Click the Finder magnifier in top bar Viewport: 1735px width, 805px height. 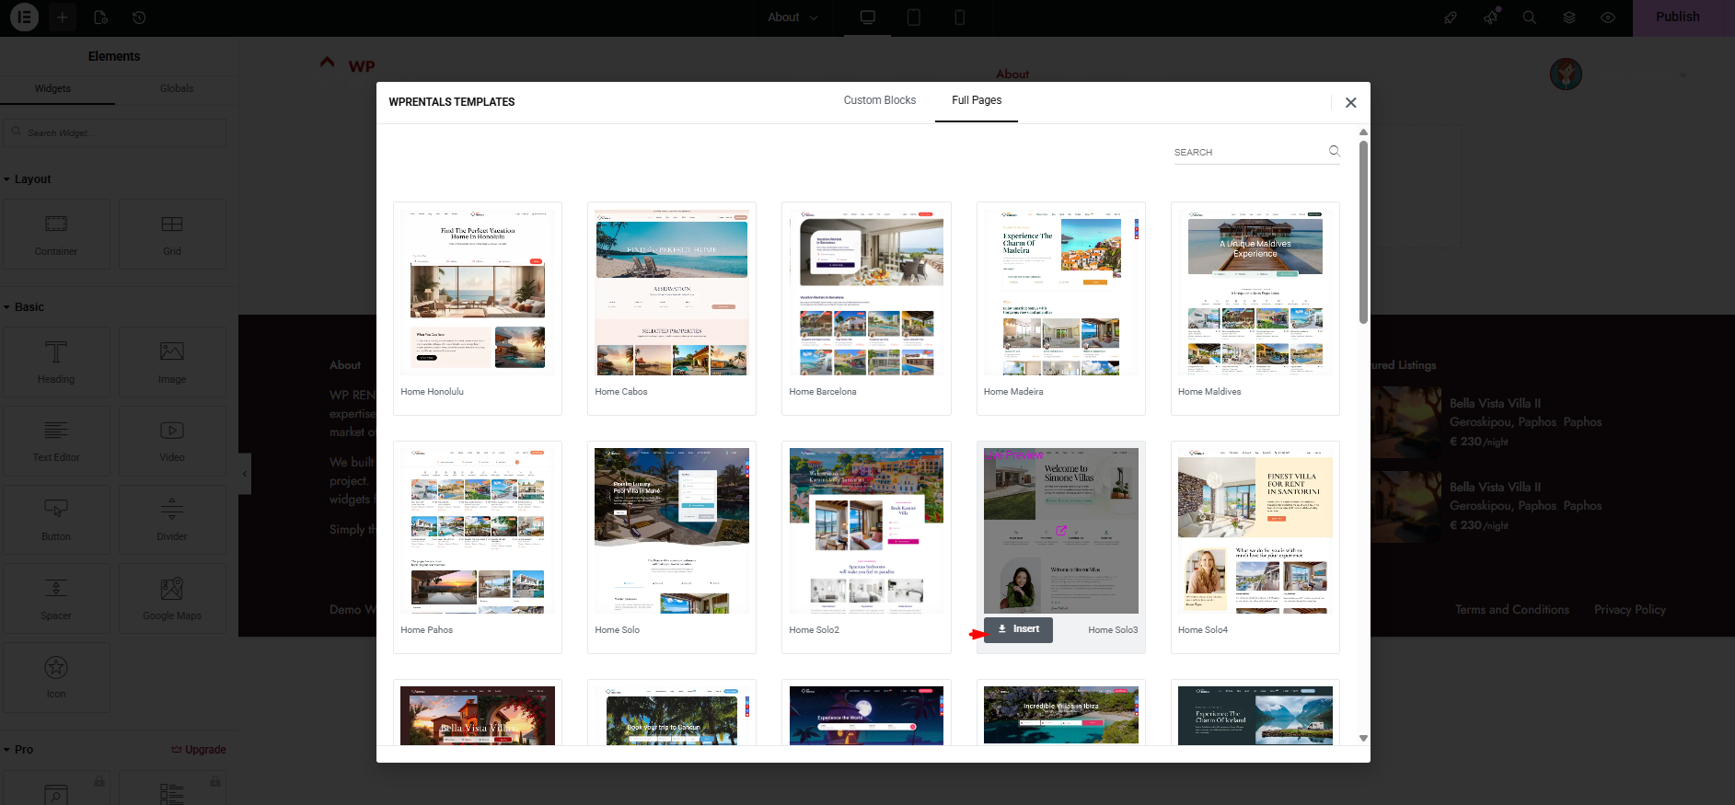coord(1530,17)
